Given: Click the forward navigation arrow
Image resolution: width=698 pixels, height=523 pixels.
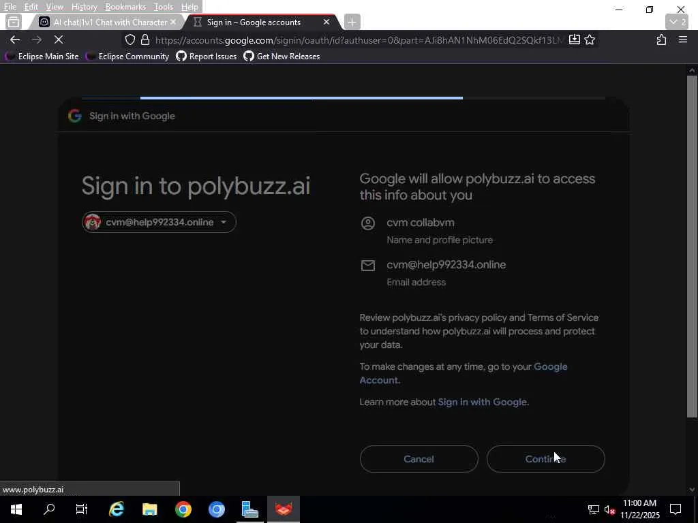Looking at the screenshot, I should [37, 39].
